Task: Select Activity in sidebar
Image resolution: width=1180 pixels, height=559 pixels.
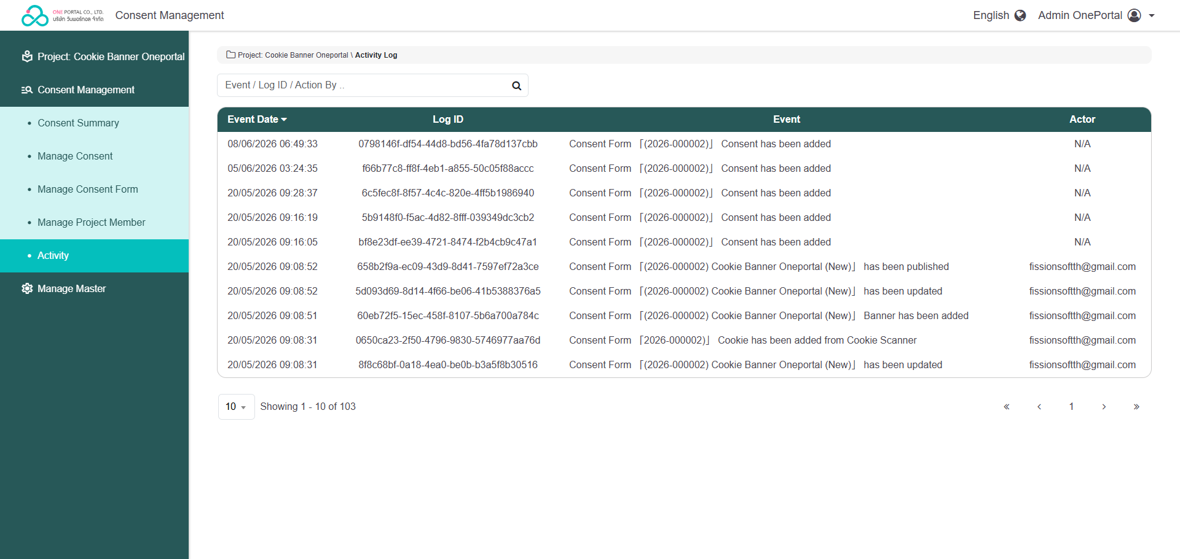Action: (x=94, y=256)
